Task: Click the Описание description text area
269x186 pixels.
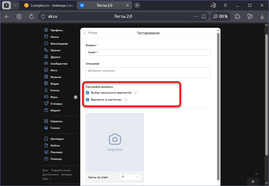Action: (148, 73)
